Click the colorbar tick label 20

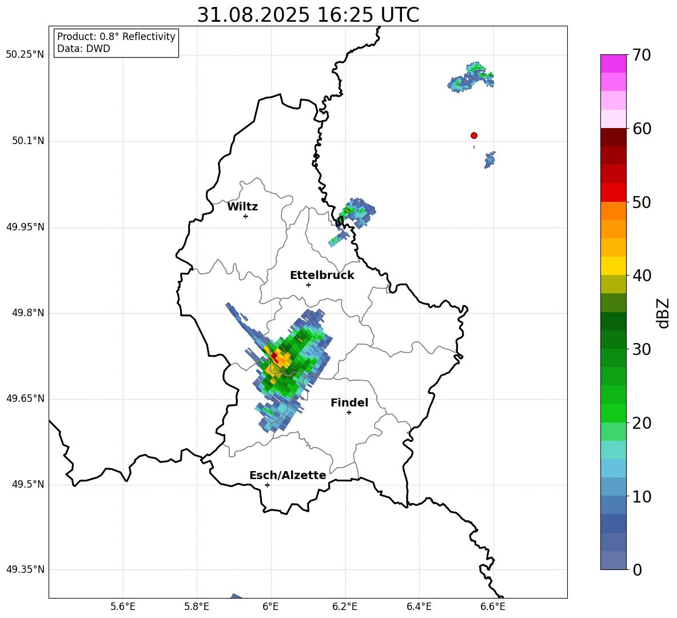coord(642,423)
